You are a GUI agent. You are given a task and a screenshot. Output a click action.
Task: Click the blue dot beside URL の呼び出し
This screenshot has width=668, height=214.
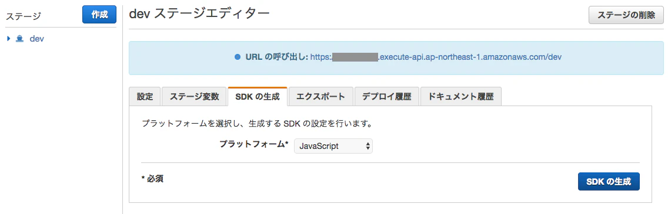(x=238, y=57)
